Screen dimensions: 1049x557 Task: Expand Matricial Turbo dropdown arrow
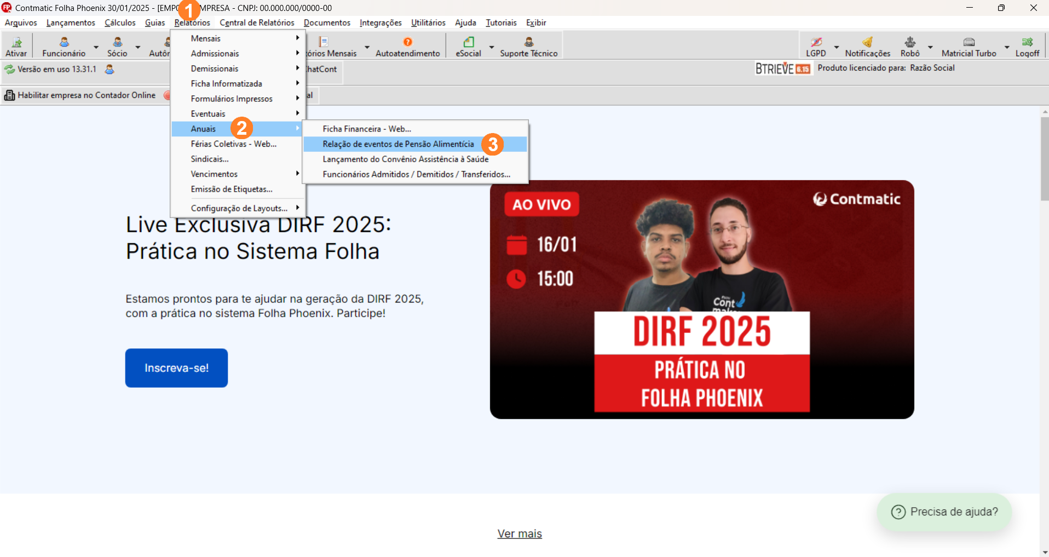click(1007, 47)
